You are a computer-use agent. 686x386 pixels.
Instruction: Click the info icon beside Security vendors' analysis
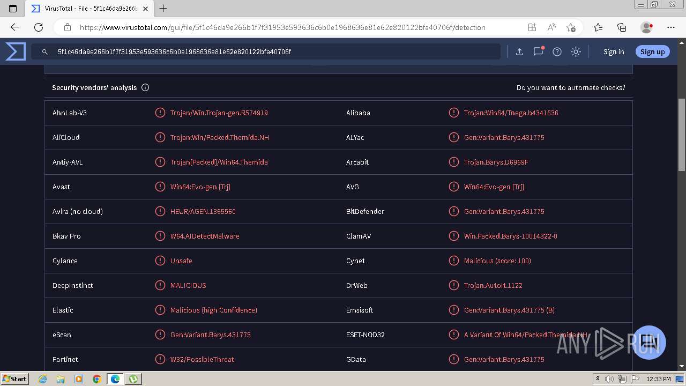pos(145,87)
